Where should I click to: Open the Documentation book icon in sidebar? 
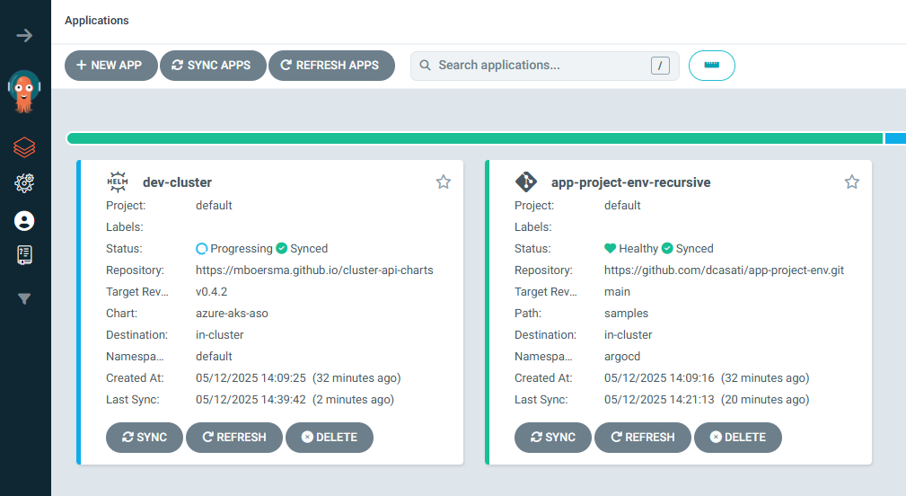pyautogui.click(x=24, y=255)
